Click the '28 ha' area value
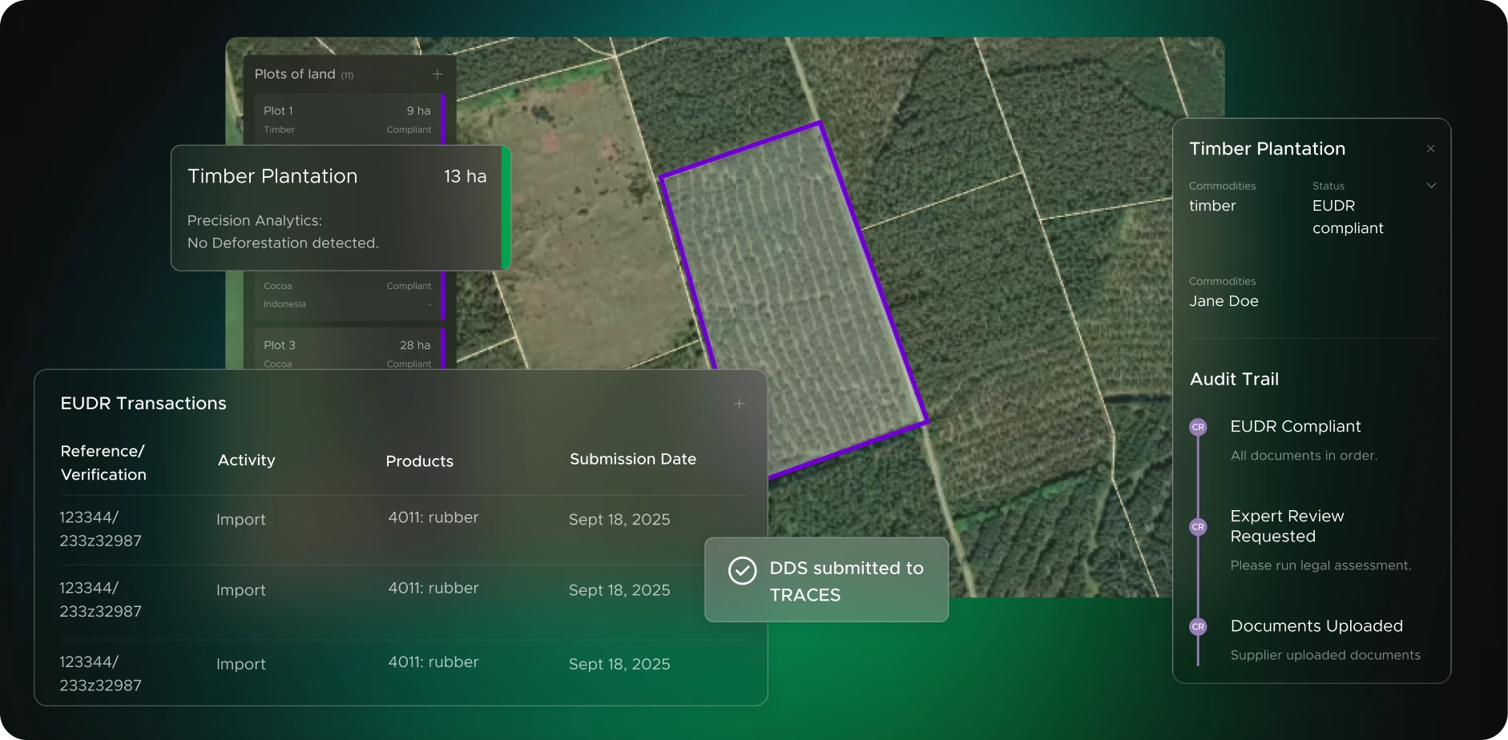This screenshot has height=740, width=1508. tap(415, 345)
